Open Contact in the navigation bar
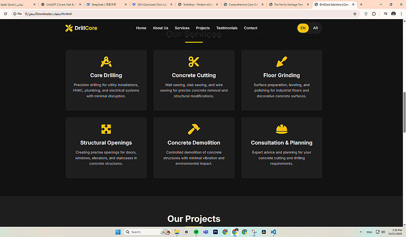 251,28
